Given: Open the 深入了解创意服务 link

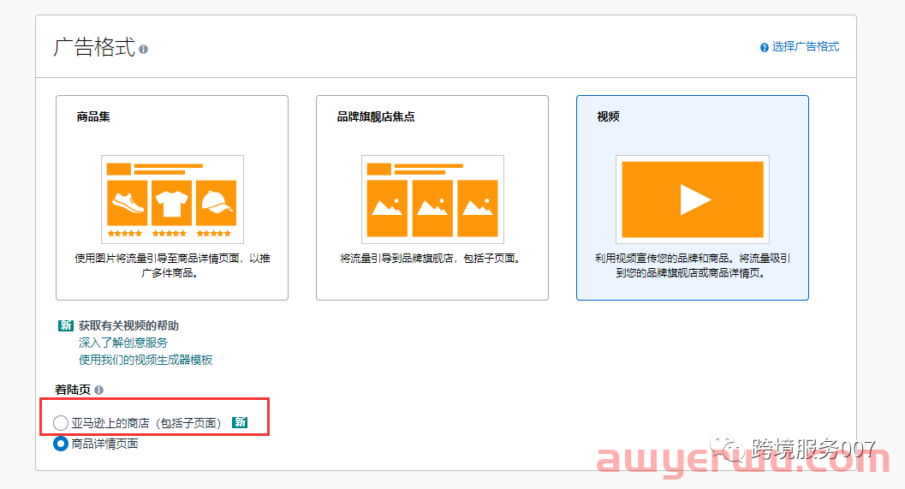Looking at the screenshot, I should [x=123, y=343].
